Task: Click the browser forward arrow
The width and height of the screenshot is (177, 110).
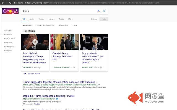Action: (6, 3)
